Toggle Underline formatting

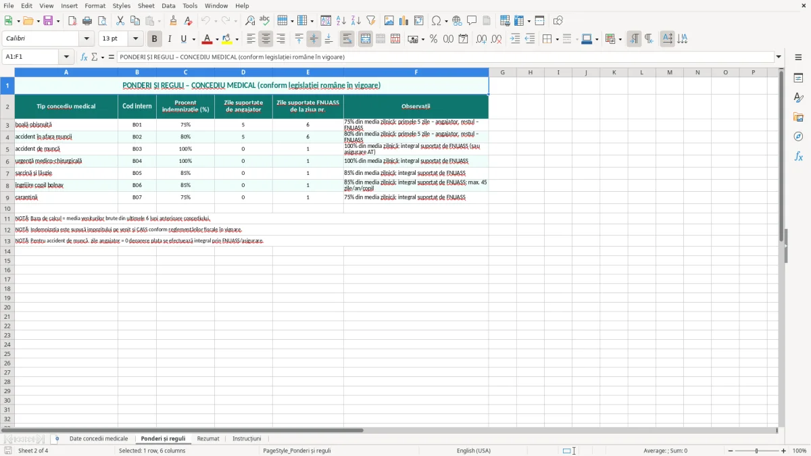(x=184, y=39)
